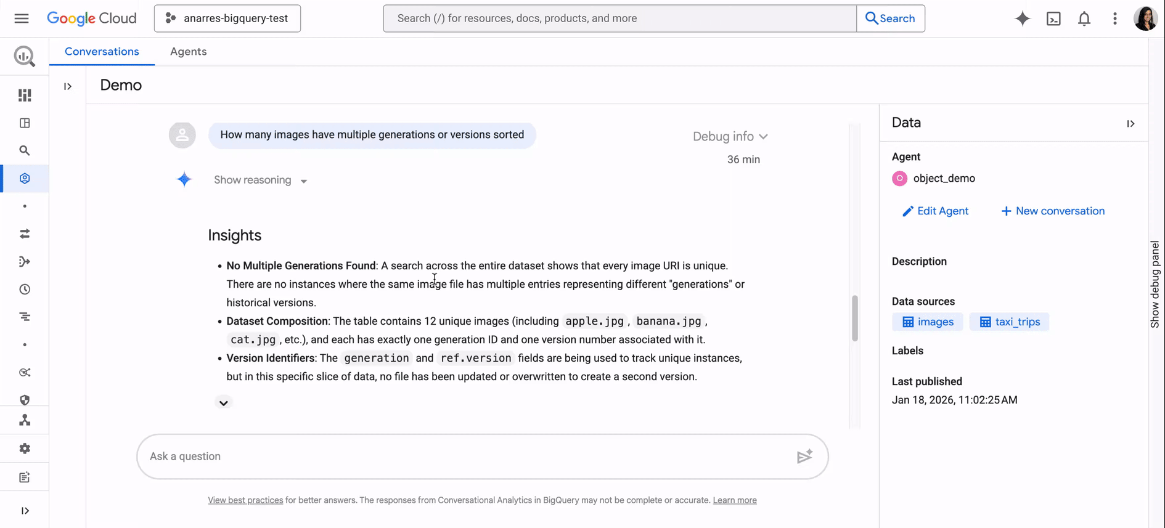This screenshot has width=1165, height=528.
Task: Collapse the conversation list panel arrow
Action: tap(67, 86)
